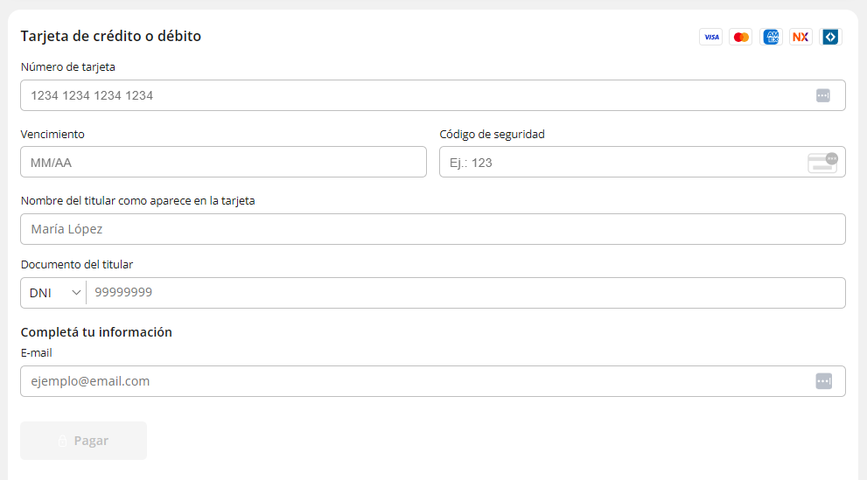Focus the Ej.: 123 security code field

(642, 162)
